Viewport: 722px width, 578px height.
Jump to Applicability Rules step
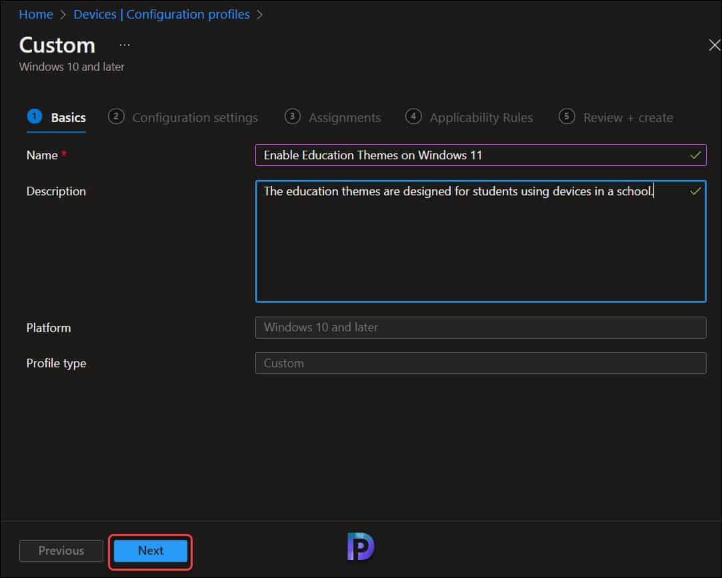(x=469, y=117)
